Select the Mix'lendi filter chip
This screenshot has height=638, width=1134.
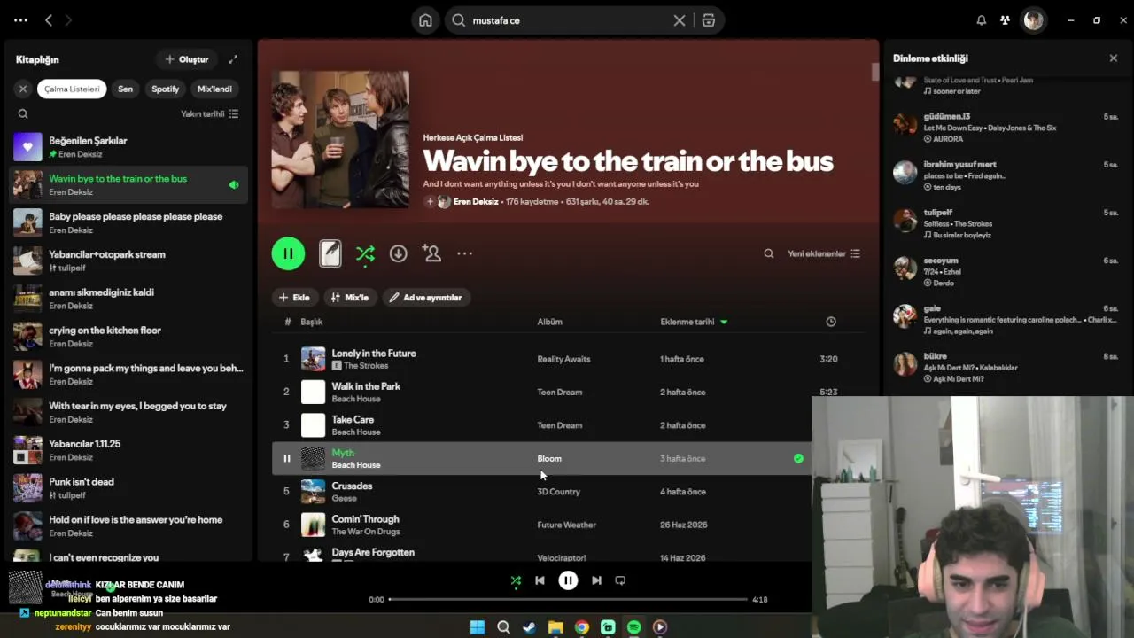[214, 89]
